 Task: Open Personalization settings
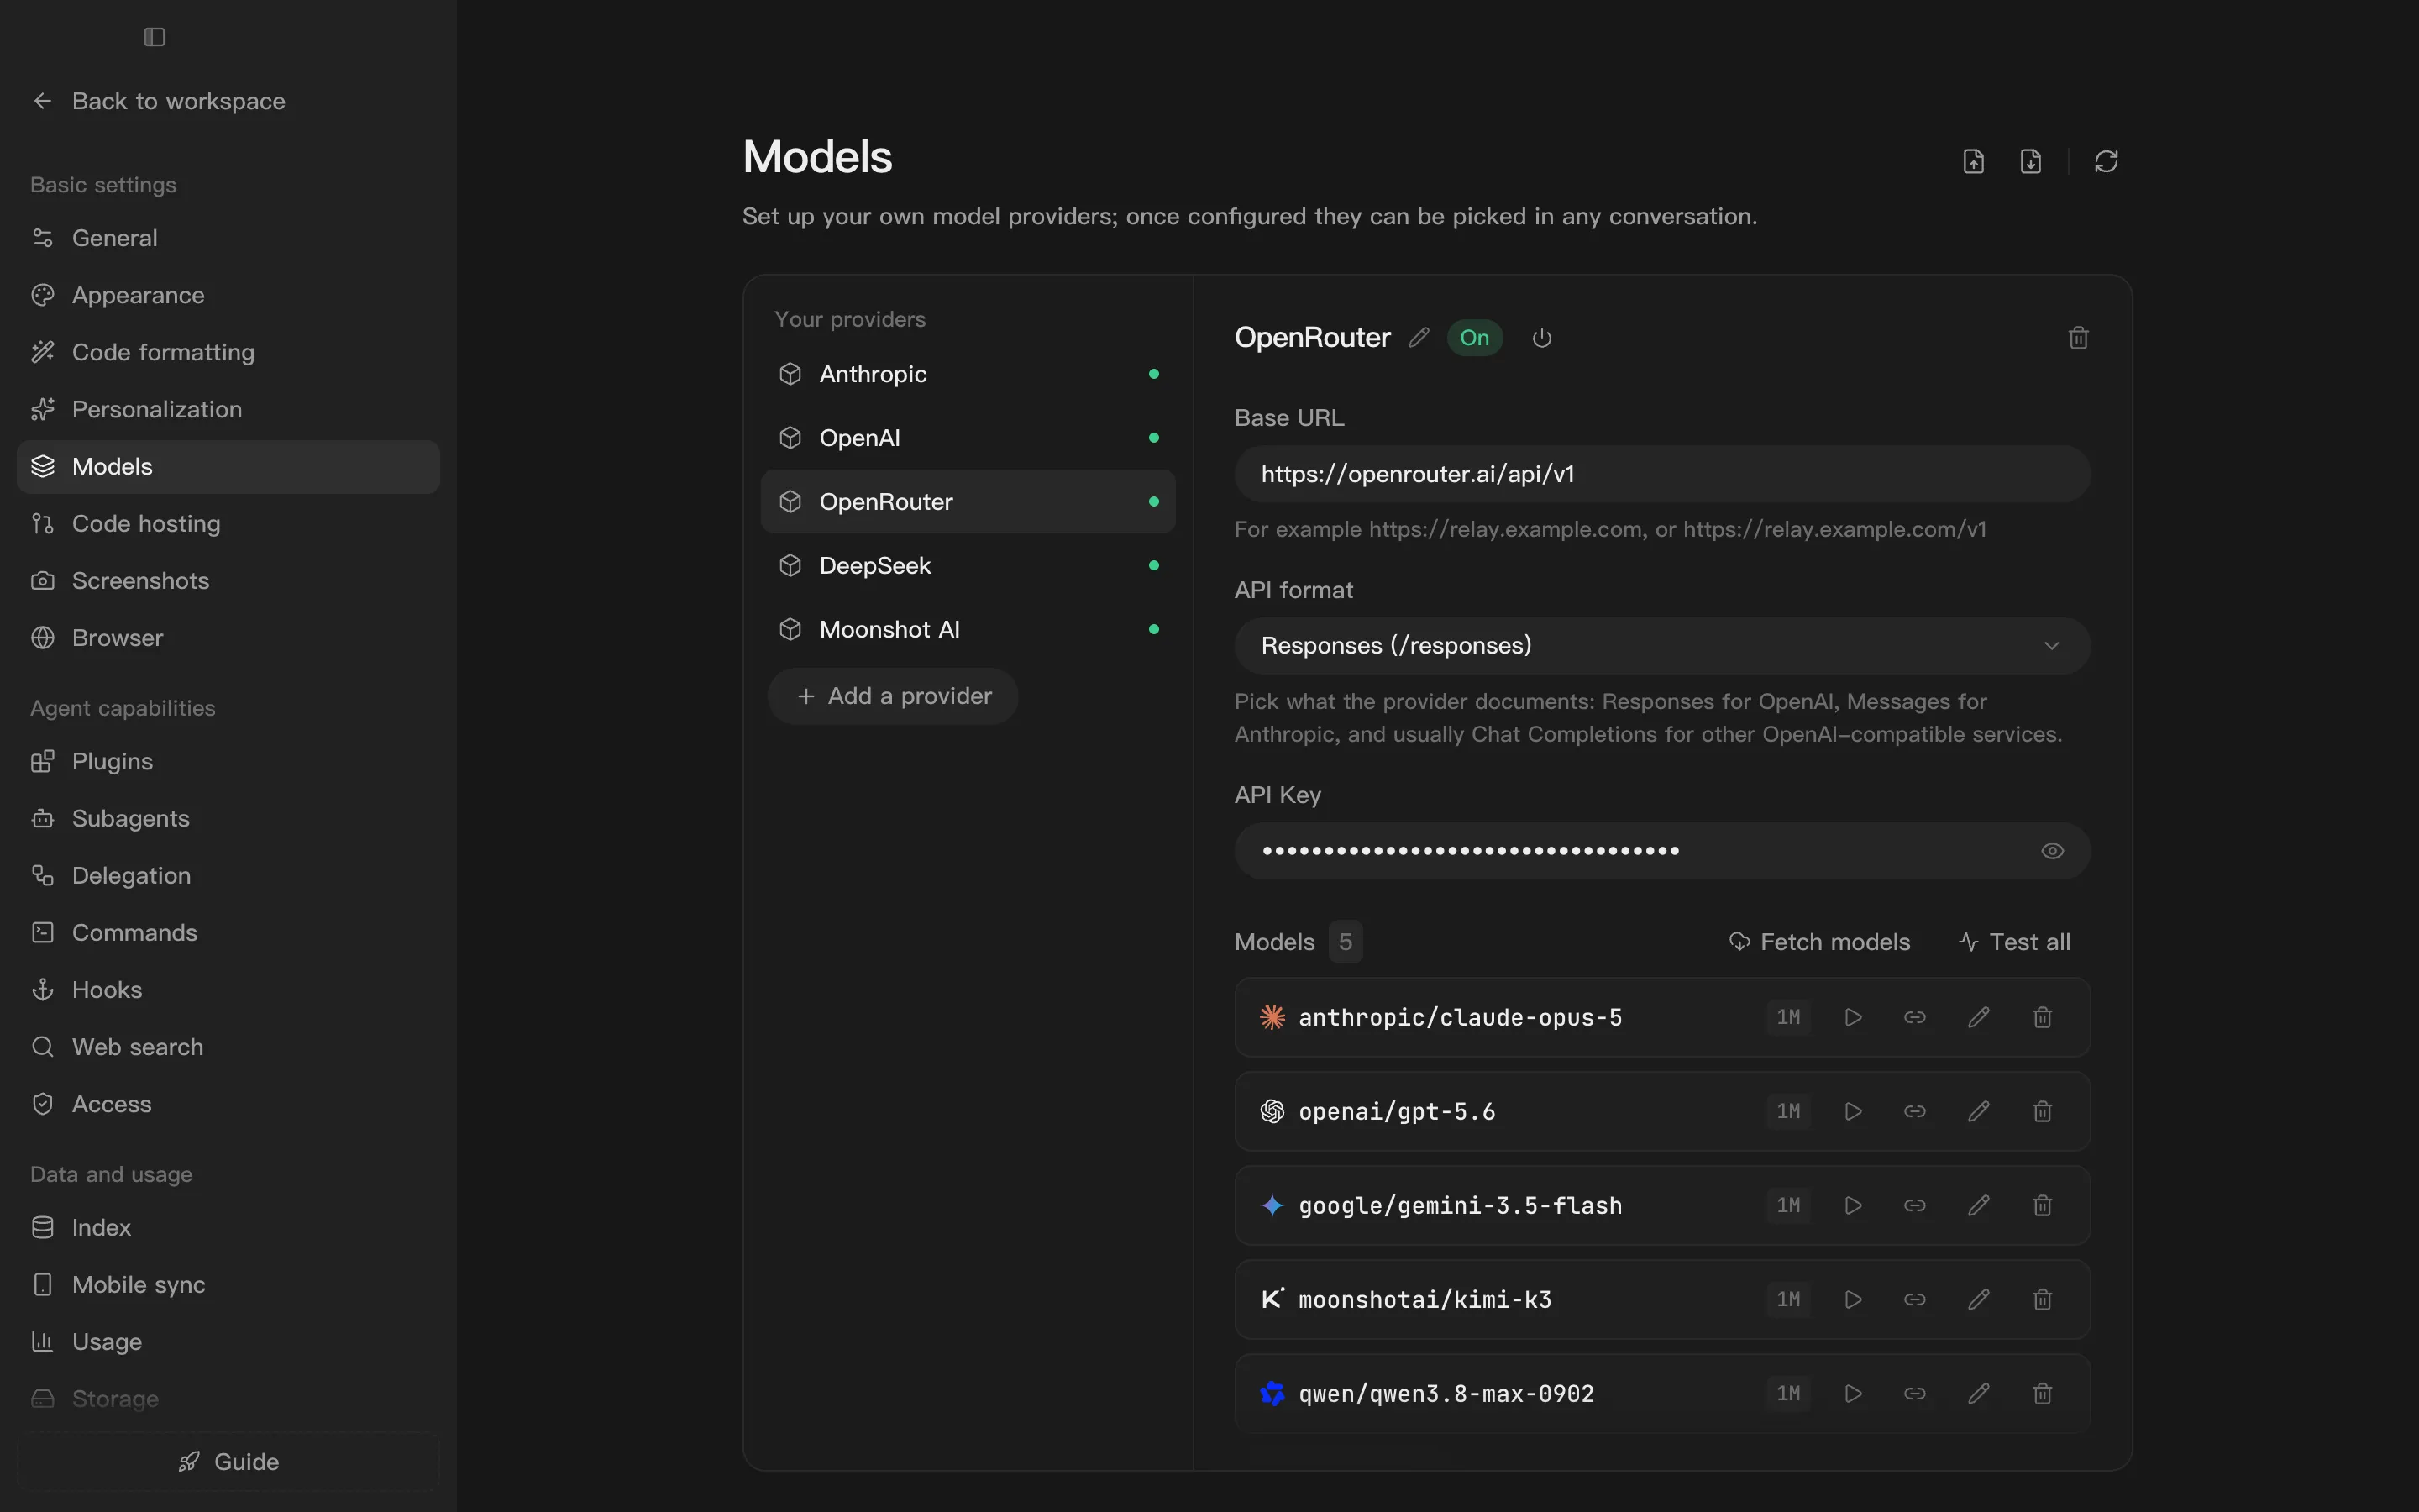[x=228, y=409]
